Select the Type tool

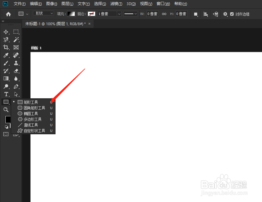(6, 94)
